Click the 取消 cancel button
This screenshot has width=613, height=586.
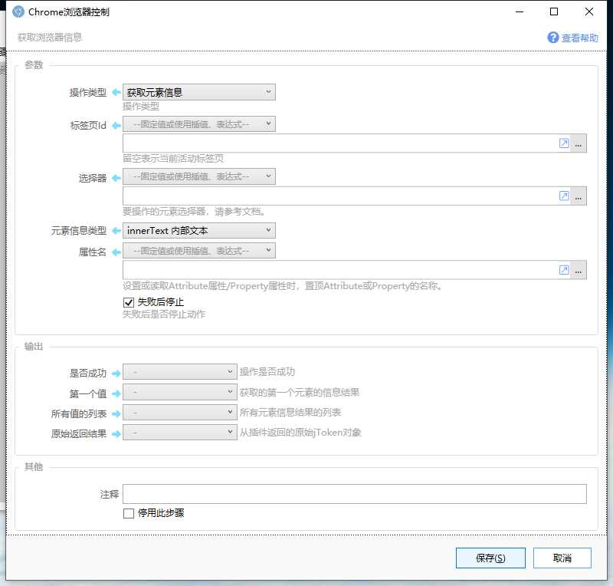tap(562, 558)
